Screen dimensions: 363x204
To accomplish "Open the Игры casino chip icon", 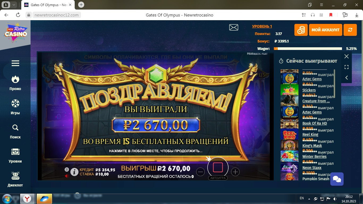I will point(15,103).
